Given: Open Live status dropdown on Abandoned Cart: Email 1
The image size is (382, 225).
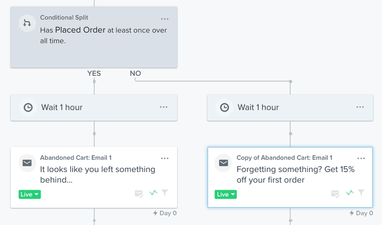Looking at the screenshot, I should 30,194.
